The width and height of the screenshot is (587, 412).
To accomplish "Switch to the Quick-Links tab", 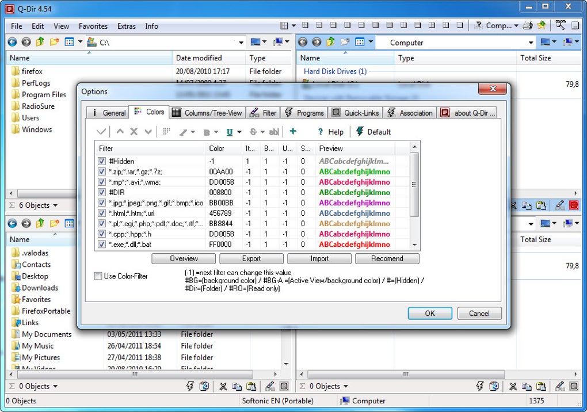I will (x=356, y=113).
